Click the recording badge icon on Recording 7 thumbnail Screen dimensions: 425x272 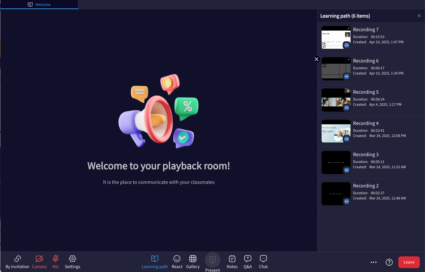tap(347, 45)
